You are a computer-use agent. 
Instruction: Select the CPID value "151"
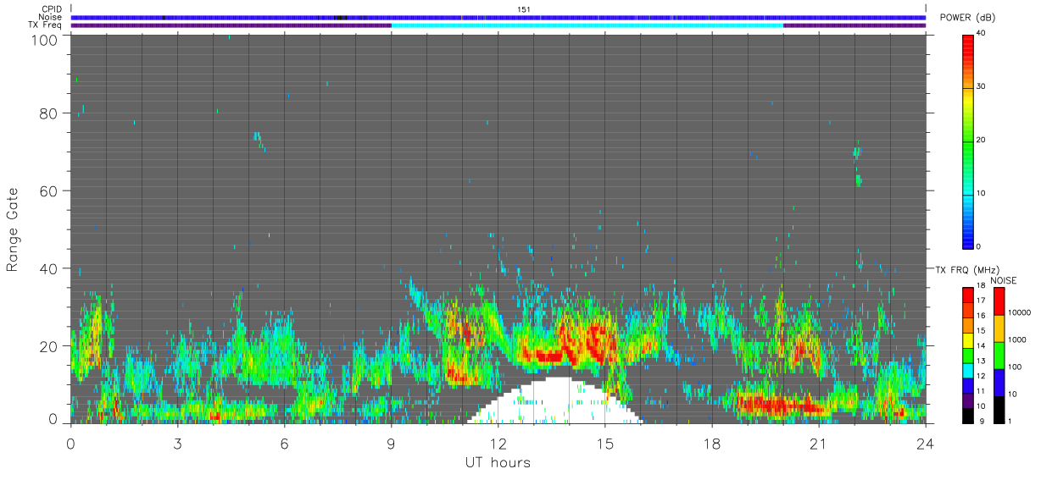(523, 9)
